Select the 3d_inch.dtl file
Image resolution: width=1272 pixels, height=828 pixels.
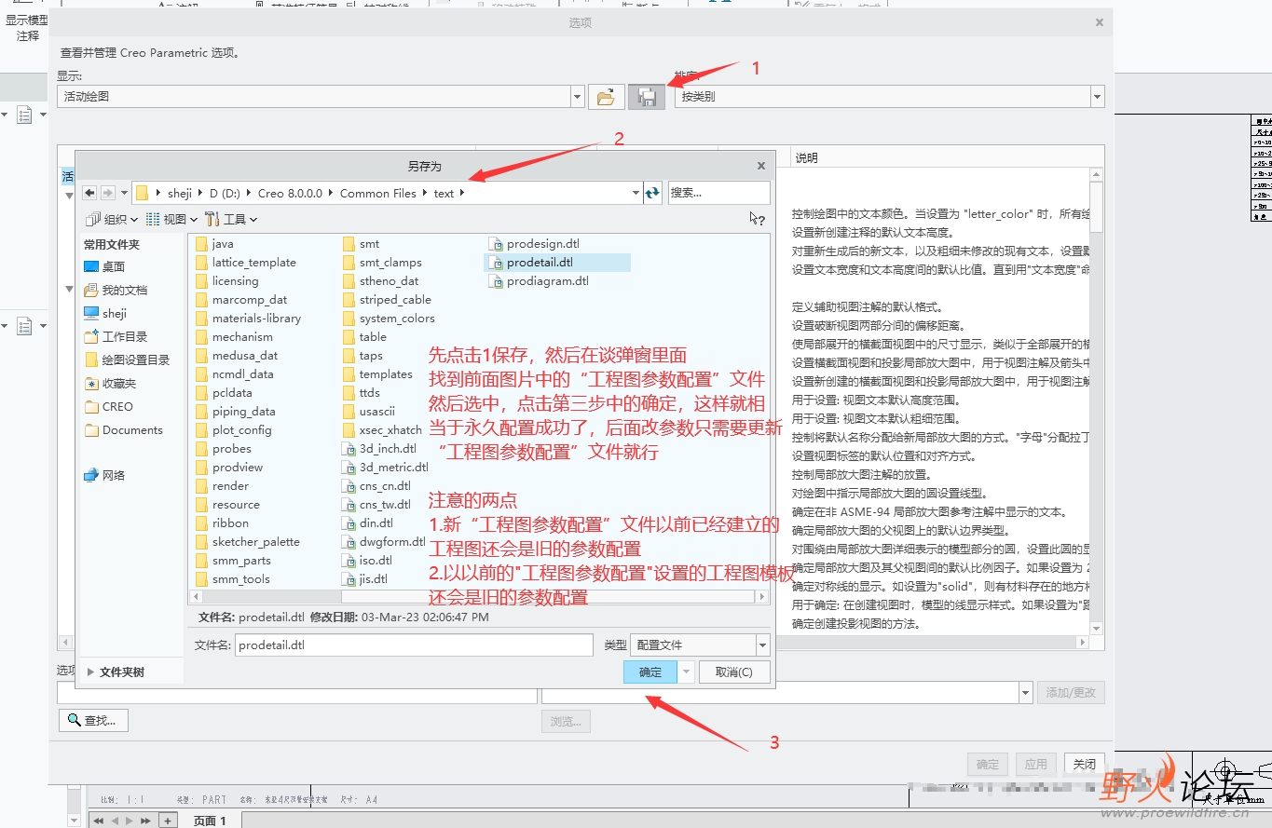pyautogui.click(x=379, y=449)
